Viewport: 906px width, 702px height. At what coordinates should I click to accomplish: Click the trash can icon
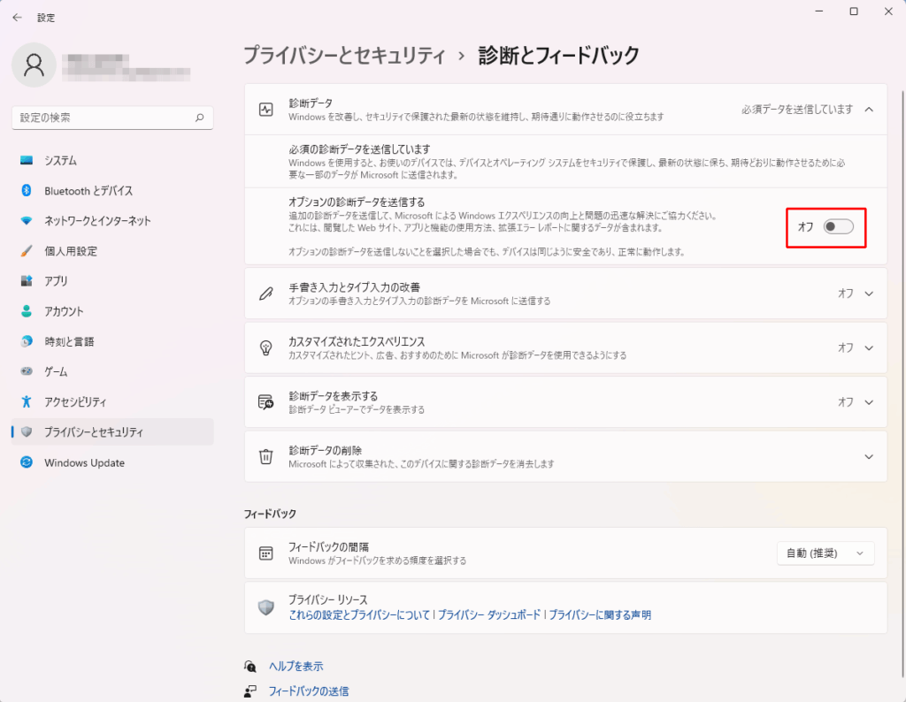265,456
